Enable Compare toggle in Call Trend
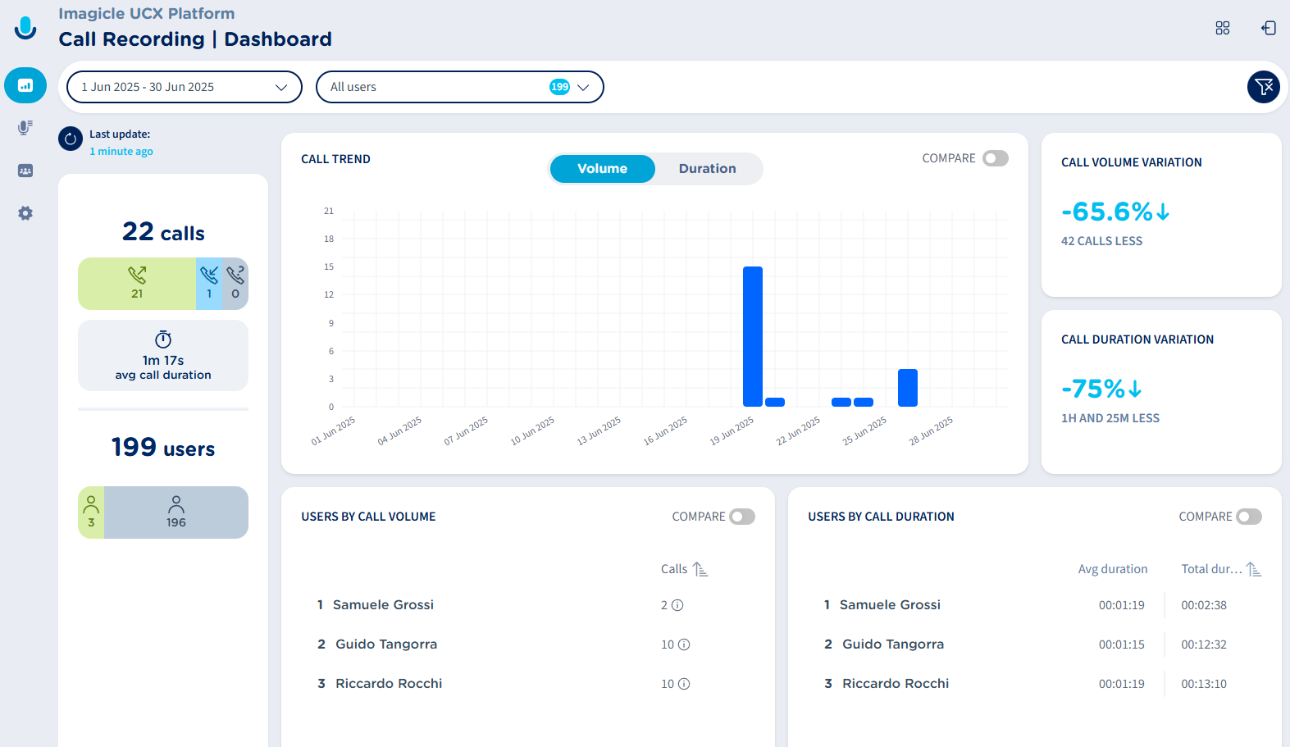This screenshot has width=1290, height=747. point(995,158)
